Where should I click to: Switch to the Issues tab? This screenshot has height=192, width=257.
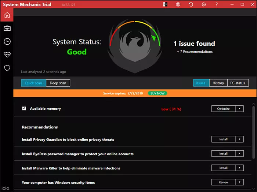(201, 83)
